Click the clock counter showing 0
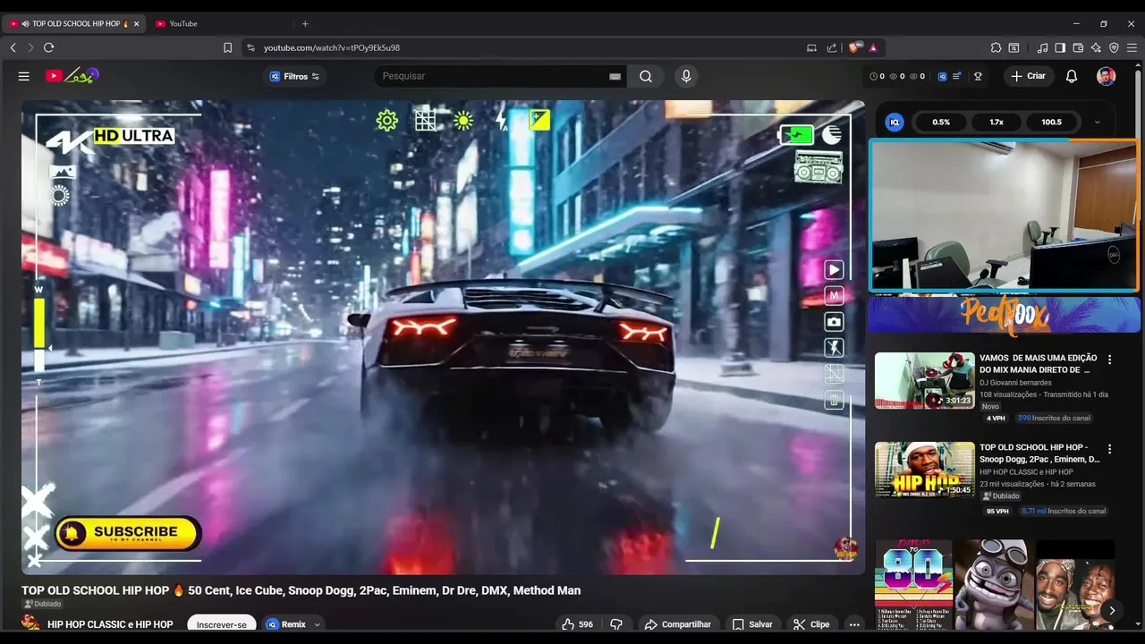This screenshot has height=644, width=1145. pyautogui.click(x=877, y=76)
